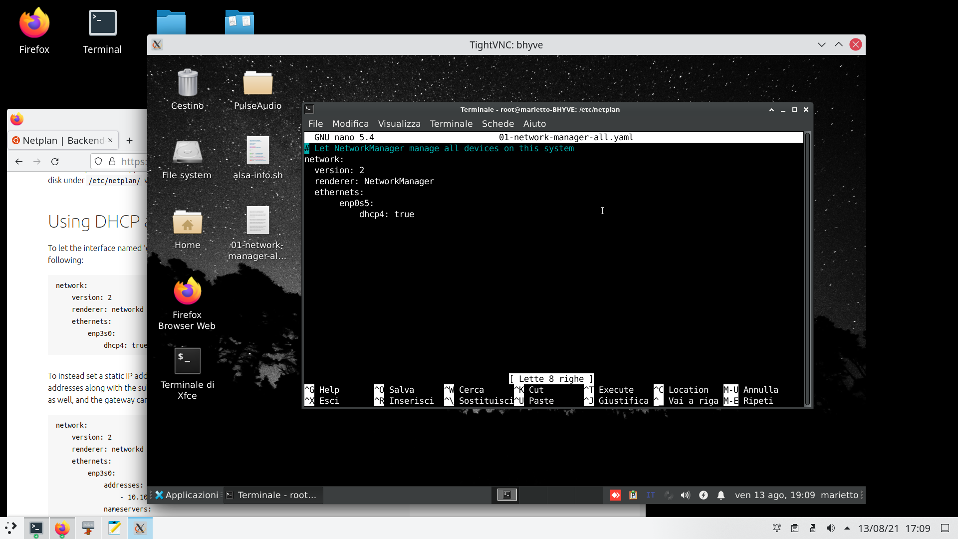Expand hidden system tray icons arrow
The width and height of the screenshot is (958, 539).
click(847, 528)
